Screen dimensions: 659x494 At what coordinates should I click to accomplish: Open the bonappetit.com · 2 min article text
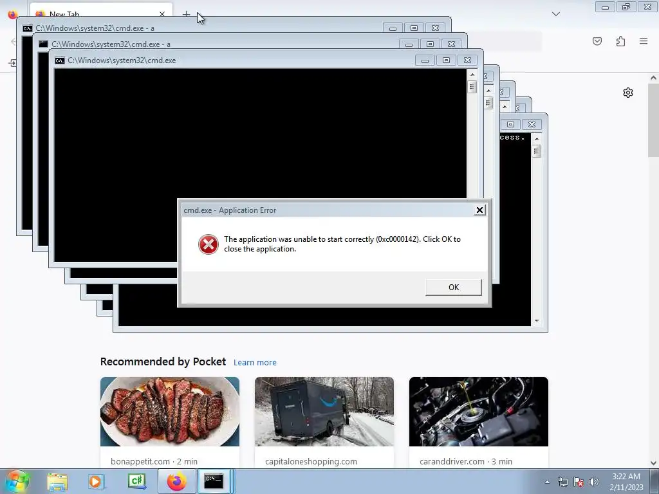(154, 461)
